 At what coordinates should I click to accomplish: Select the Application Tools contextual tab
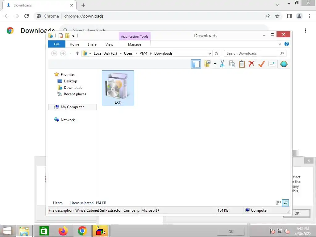[x=135, y=36]
